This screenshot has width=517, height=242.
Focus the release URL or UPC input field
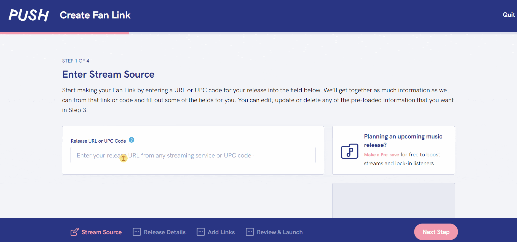click(193, 155)
